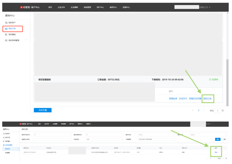
Task: Click the 在线支付 link
Action: tap(183, 99)
